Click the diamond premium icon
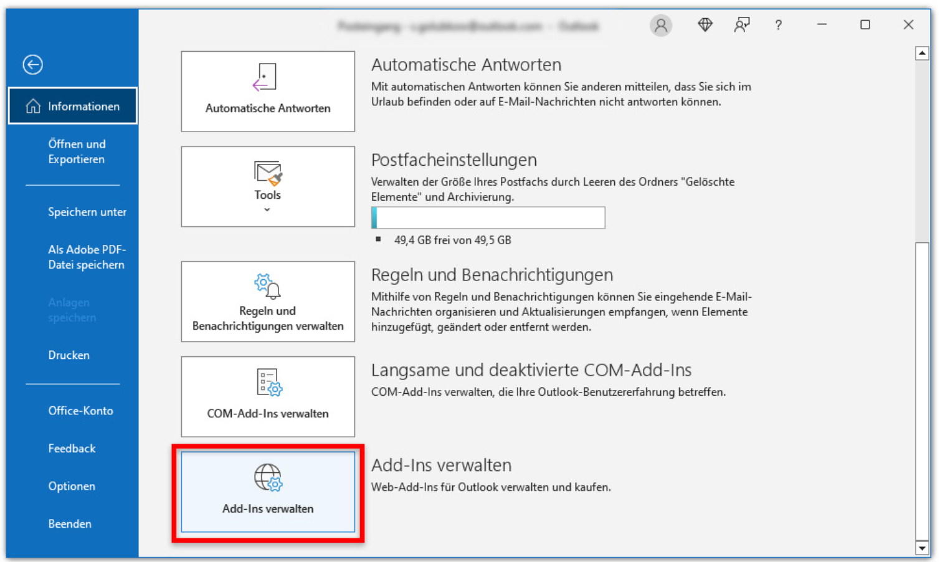 (705, 25)
